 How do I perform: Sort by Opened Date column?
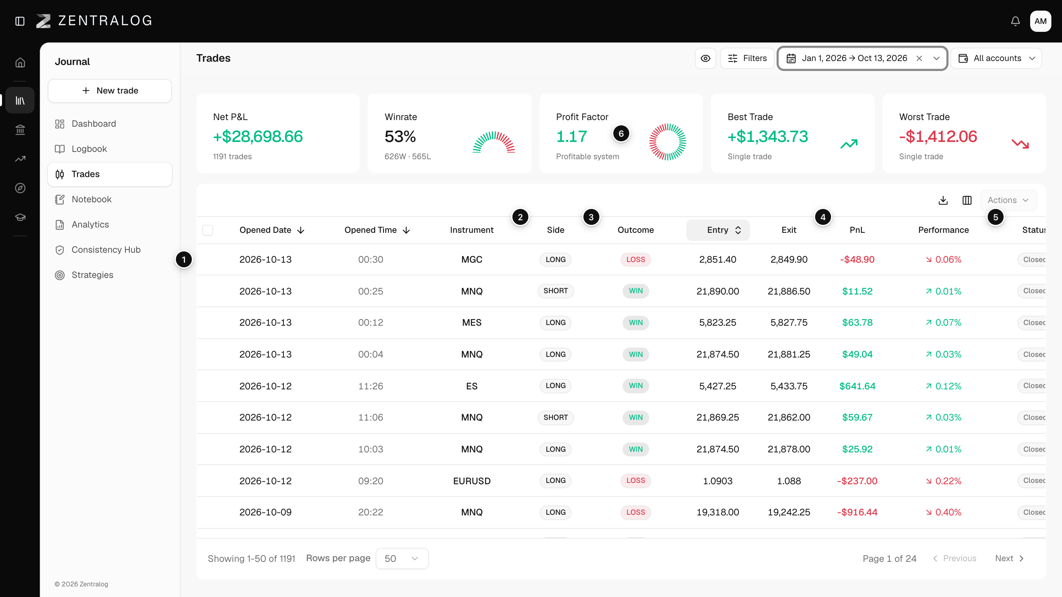[x=272, y=230]
